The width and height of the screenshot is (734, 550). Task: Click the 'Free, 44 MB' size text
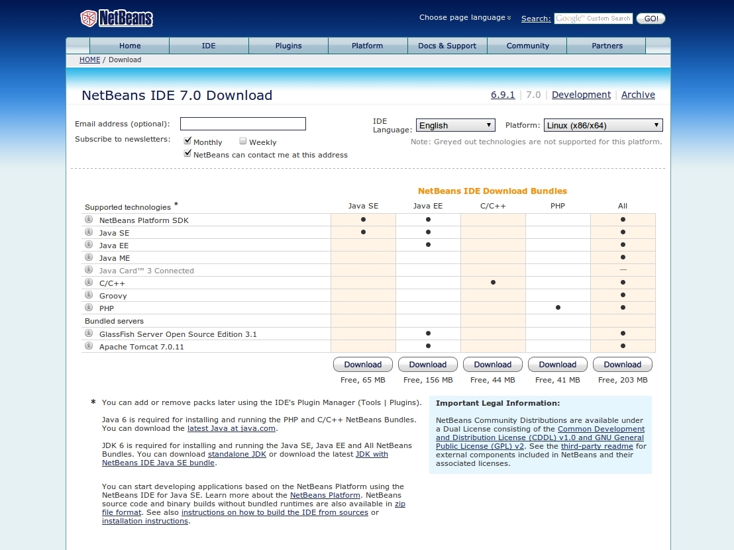492,380
